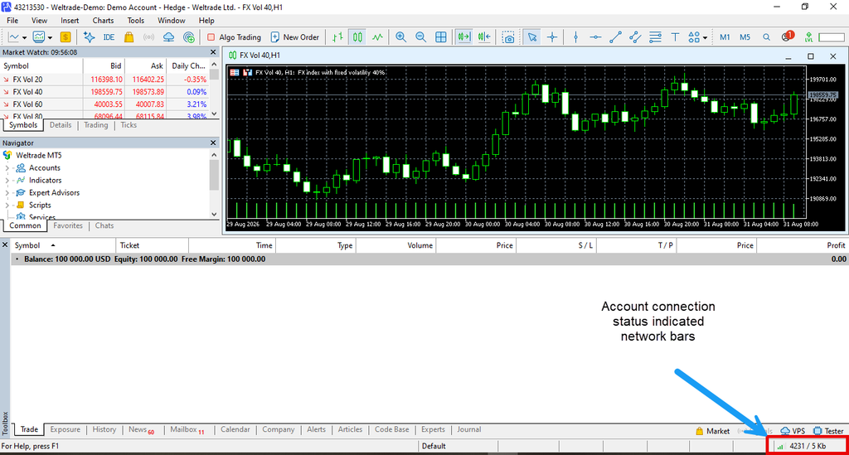The width and height of the screenshot is (849, 455).
Task: Open the MetaEditor IDE
Action: 109,37
